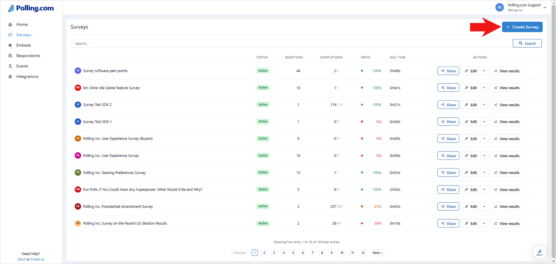Expand more actions for Survey Test SDK 1
Viewport: 556px width, 264px height.
tap(484, 122)
